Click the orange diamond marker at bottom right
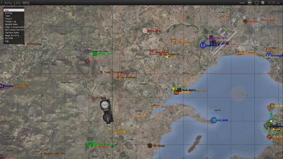 coord(269,136)
